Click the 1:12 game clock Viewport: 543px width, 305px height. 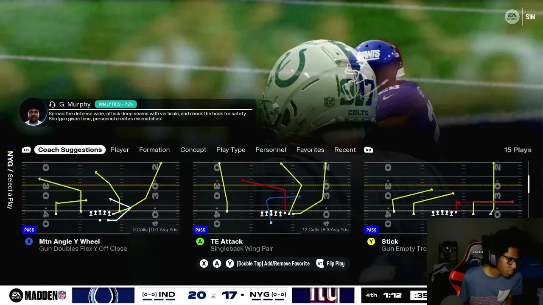[392, 295]
